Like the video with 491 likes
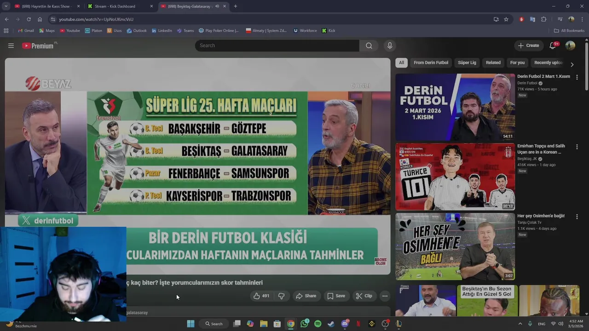Image resolution: width=589 pixels, height=331 pixels. (x=261, y=296)
